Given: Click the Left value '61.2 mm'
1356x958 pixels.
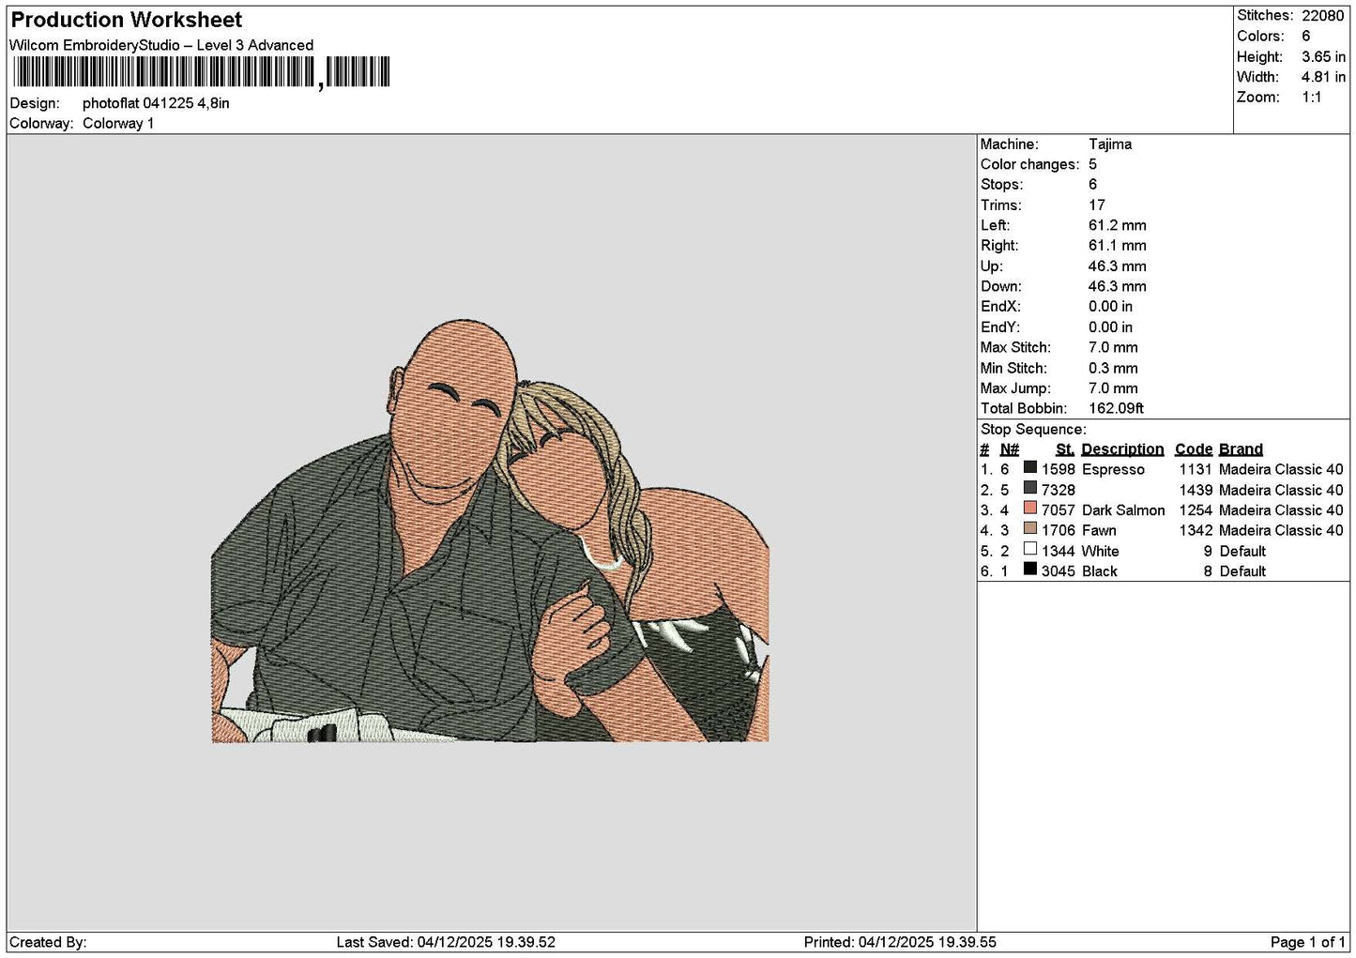Looking at the screenshot, I should pyautogui.click(x=1118, y=225).
